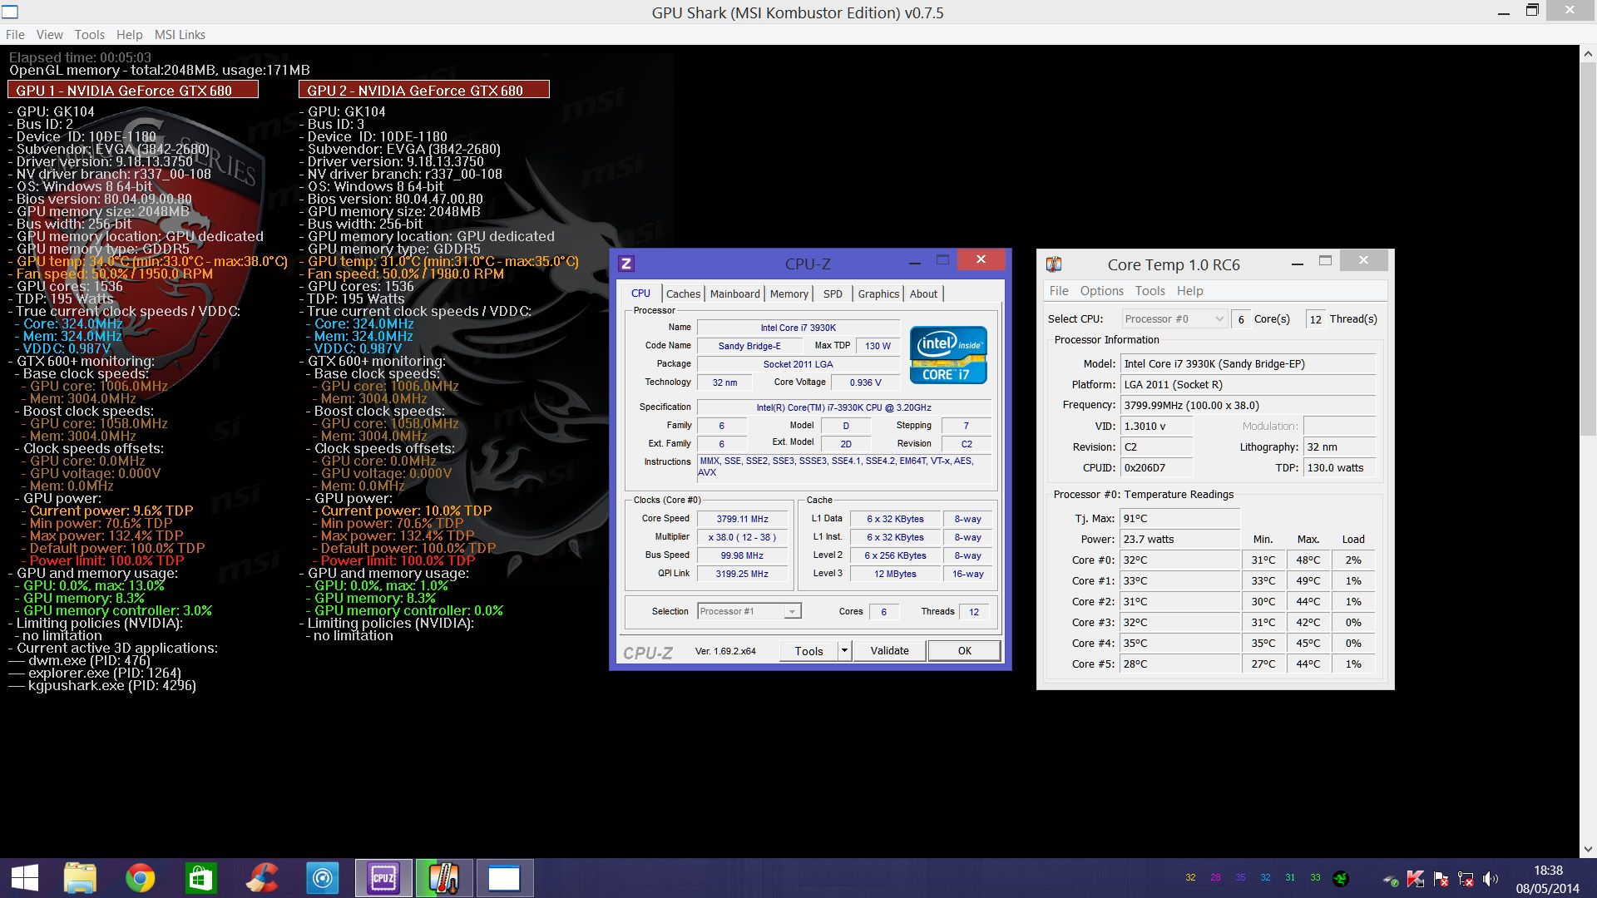Open the Help menu in GPU Shark
The width and height of the screenshot is (1597, 898).
coord(129,35)
